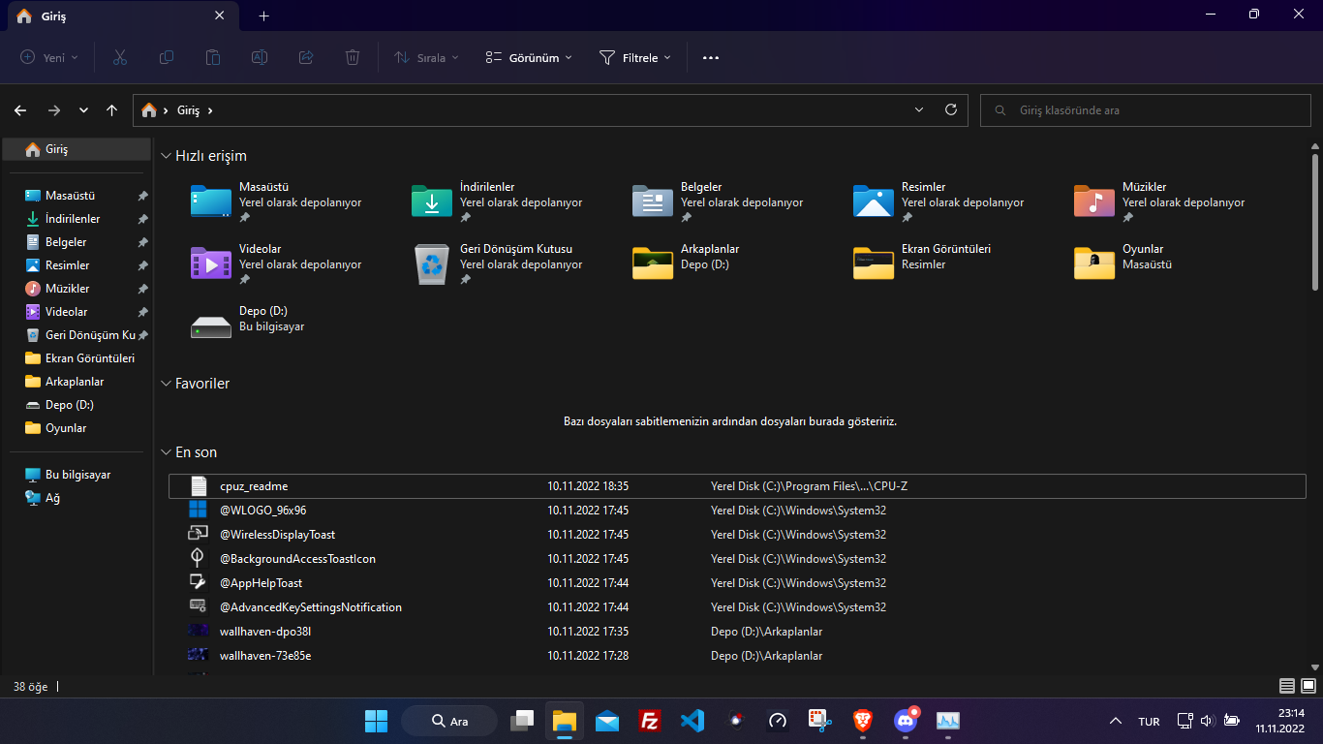This screenshot has width=1323, height=744.
Task: Click the Yeni button
Action: click(49, 58)
